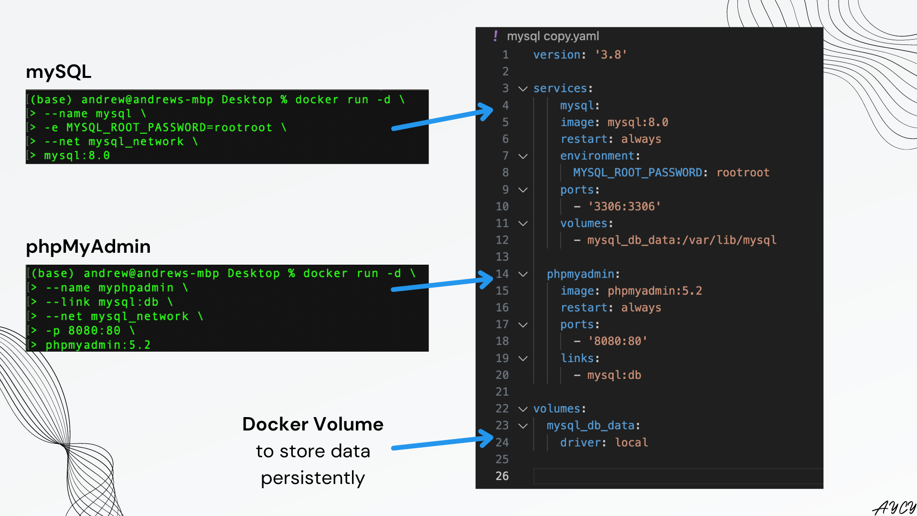Click line number 21 in the gutter
Image resolution: width=917 pixels, height=516 pixels.
pyautogui.click(x=502, y=392)
